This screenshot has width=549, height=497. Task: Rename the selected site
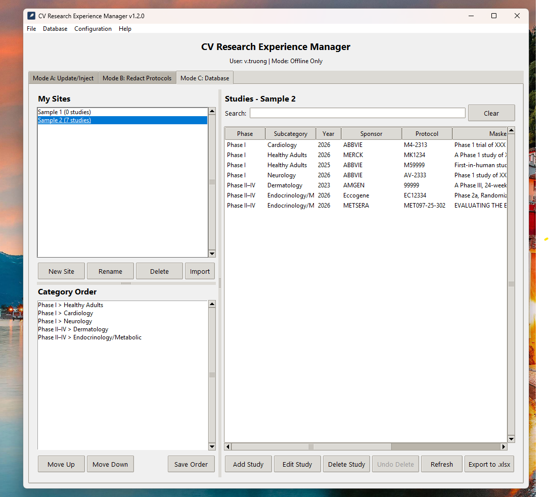pos(110,271)
